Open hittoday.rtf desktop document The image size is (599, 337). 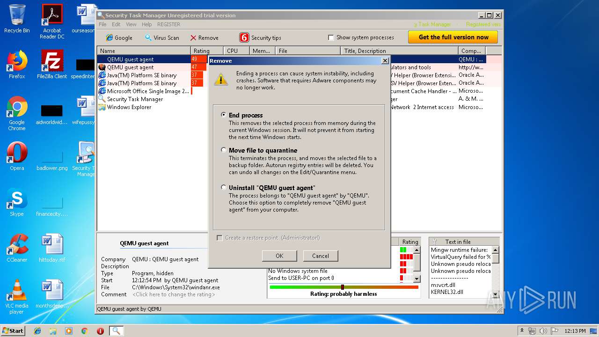pyautogui.click(x=52, y=248)
